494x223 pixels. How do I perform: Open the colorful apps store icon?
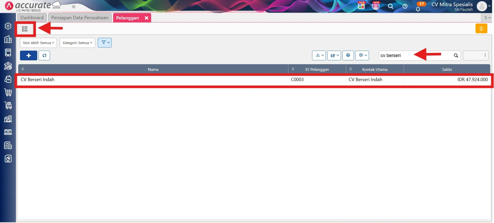click(361, 6)
